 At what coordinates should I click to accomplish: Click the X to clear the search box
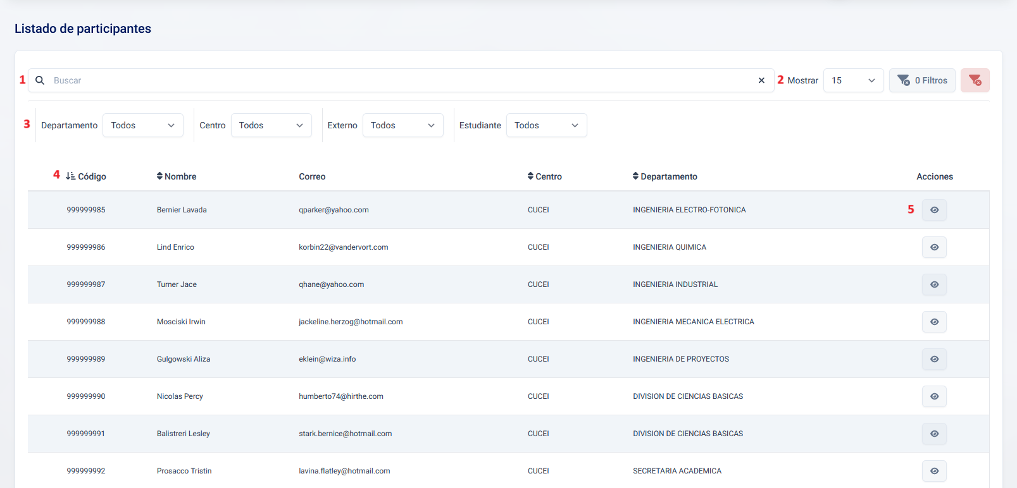[761, 80]
